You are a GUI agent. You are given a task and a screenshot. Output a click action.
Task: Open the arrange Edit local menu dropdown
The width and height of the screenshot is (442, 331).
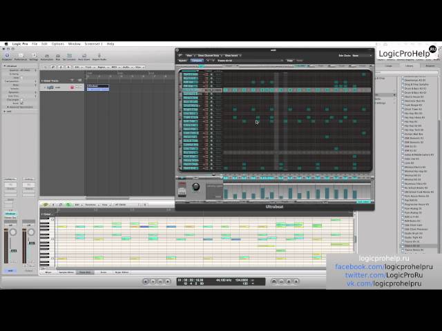click(x=78, y=68)
